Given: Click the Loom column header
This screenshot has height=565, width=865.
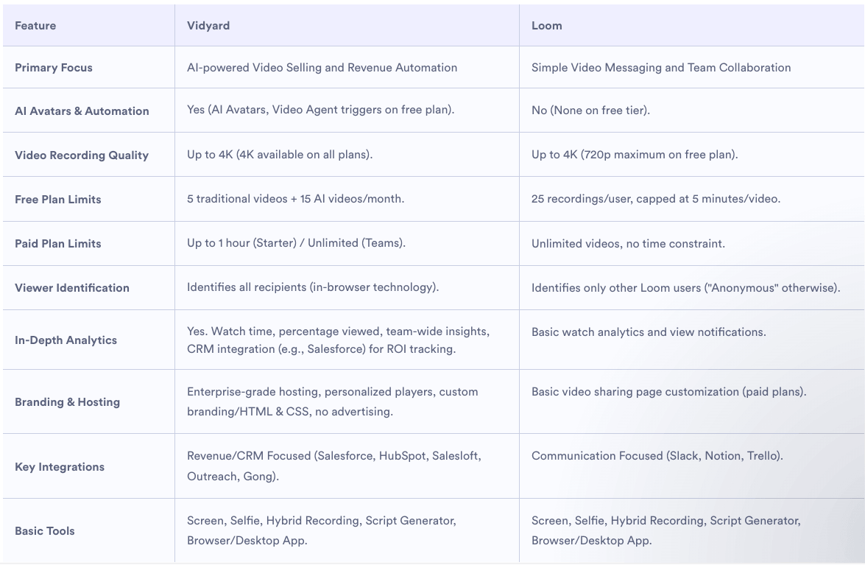Looking at the screenshot, I should click(546, 26).
